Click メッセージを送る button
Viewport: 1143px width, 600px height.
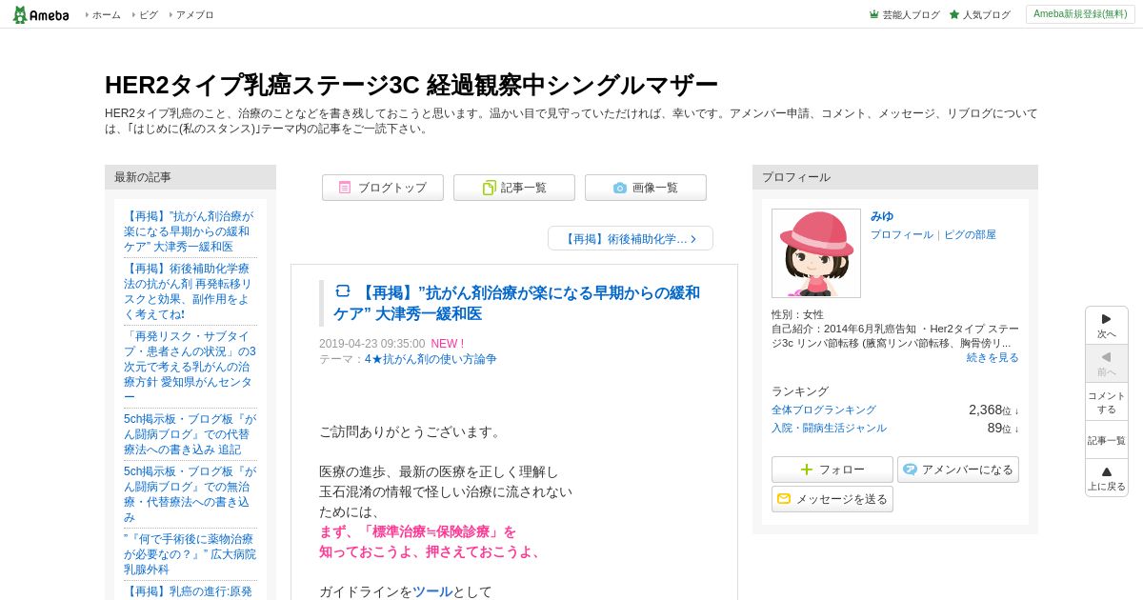[x=832, y=499]
